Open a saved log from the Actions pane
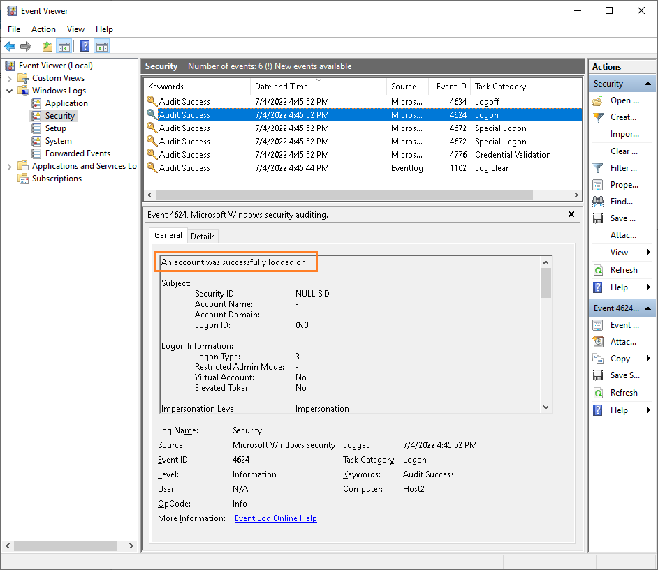658x570 pixels. [x=618, y=100]
